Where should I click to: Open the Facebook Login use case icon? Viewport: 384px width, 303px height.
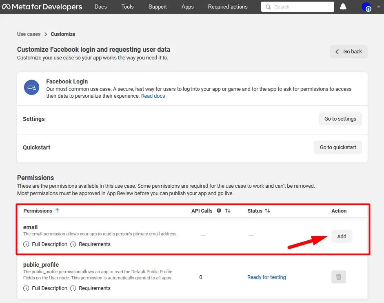(x=31, y=88)
